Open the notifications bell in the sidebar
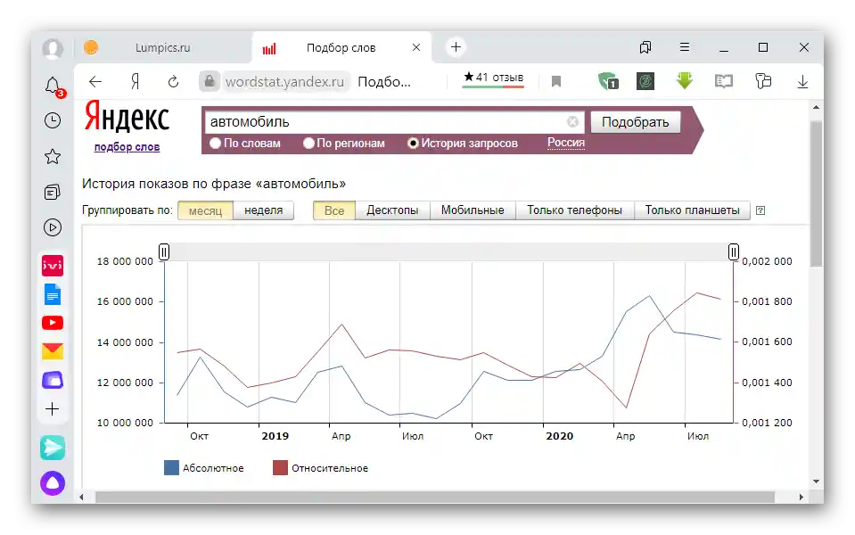Screen dimensions: 855x535 click(x=53, y=86)
